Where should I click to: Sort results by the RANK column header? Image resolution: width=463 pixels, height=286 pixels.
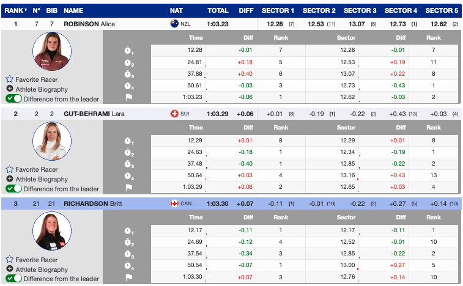tap(17, 10)
